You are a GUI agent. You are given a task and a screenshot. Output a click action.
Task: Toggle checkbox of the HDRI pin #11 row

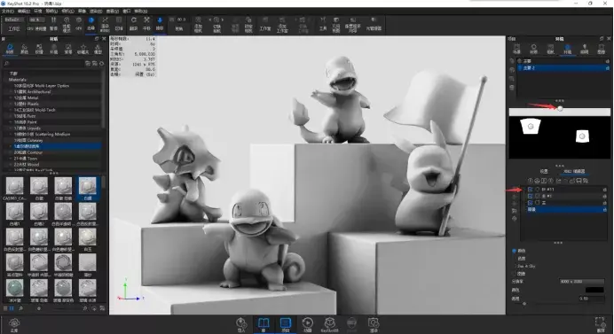point(531,190)
